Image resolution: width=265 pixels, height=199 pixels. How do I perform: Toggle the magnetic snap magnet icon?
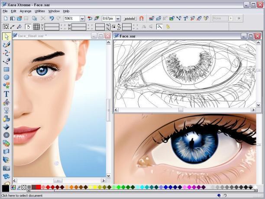point(141,19)
